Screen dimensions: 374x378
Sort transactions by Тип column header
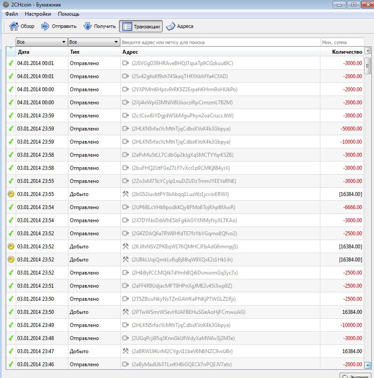94,52
